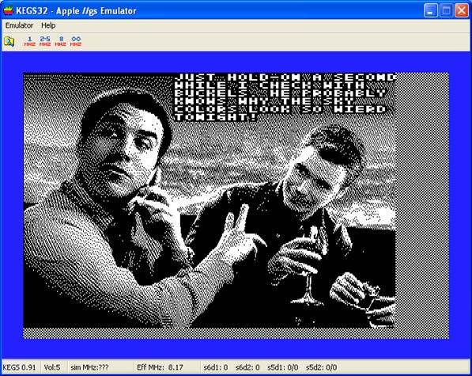The image size is (472, 376).
Task: Click the Eff MHz: 8.17 status entry
Action: [x=160, y=367]
